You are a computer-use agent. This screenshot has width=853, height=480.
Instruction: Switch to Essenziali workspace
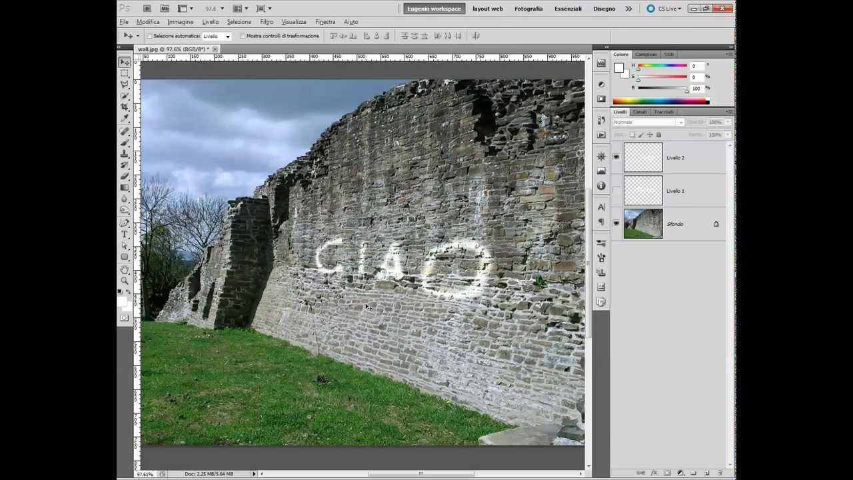568,9
